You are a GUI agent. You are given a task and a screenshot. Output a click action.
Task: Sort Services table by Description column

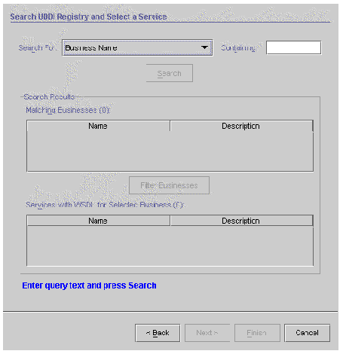(x=241, y=221)
